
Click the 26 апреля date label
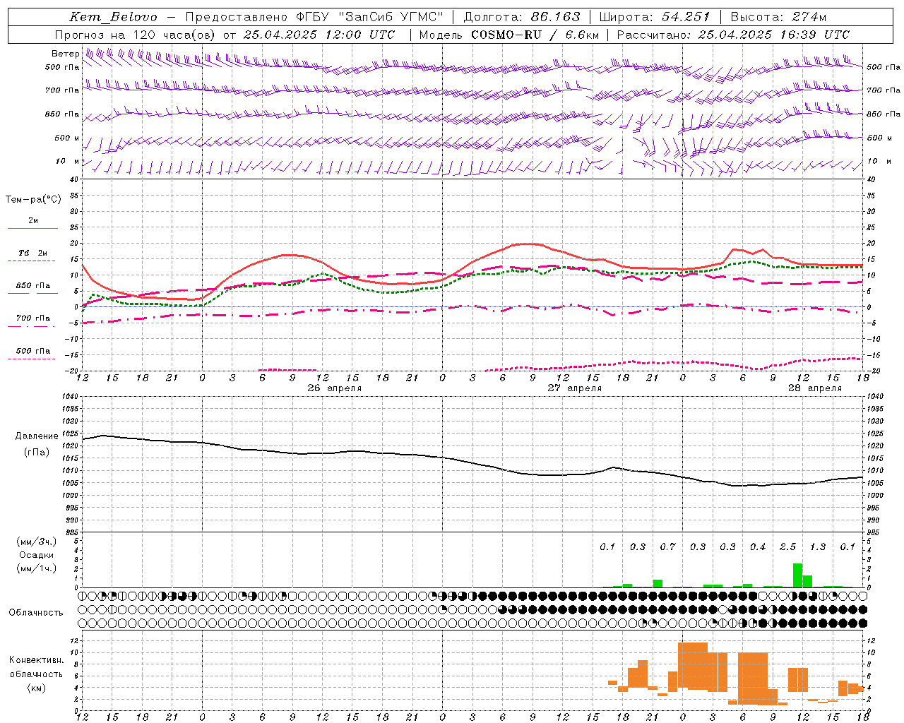point(335,388)
